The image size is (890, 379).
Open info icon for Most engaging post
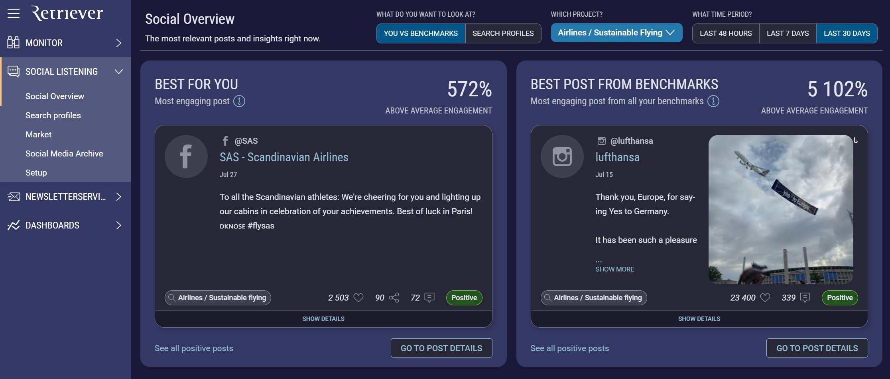pos(239,101)
